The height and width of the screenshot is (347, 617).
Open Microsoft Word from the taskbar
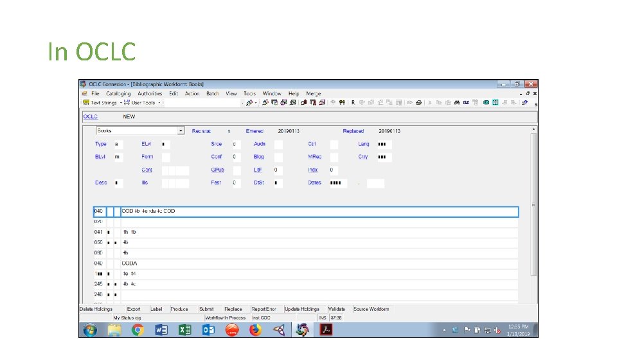tap(161, 330)
